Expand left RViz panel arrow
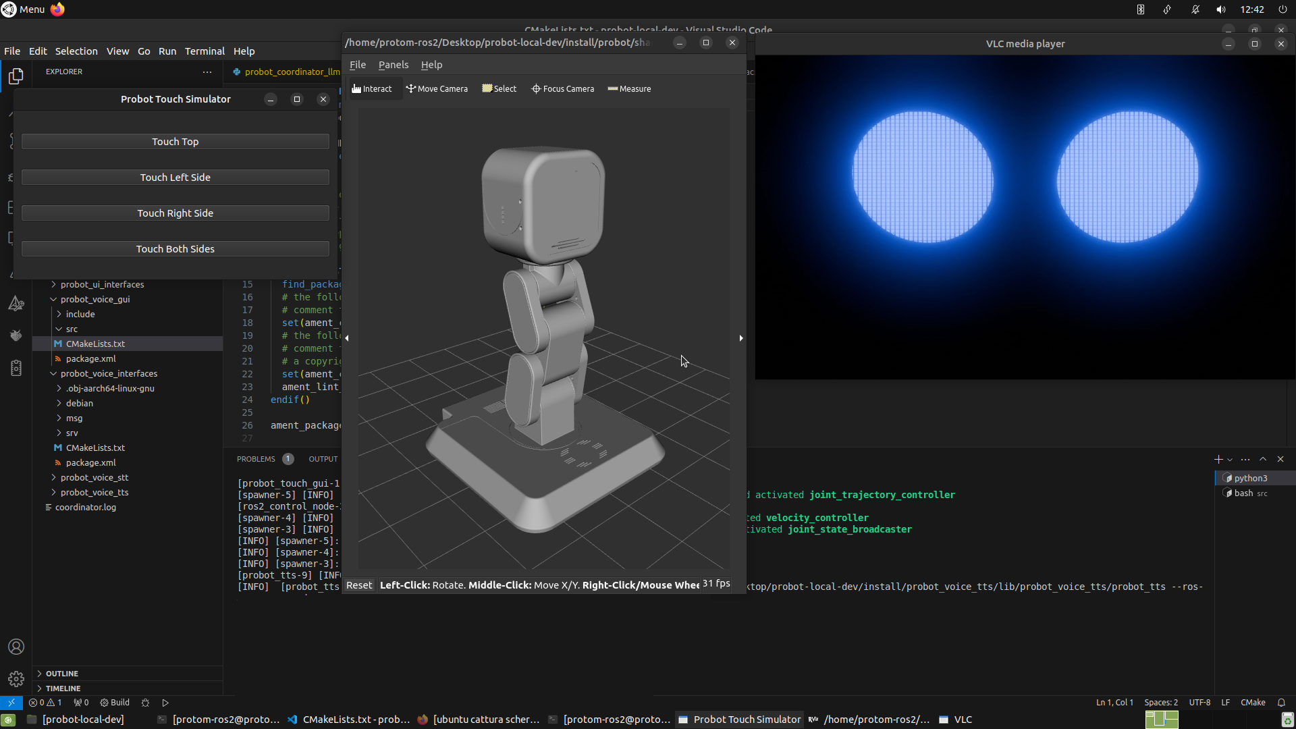Image resolution: width=1296 pixels, height=729 pixels. point(347,338)
